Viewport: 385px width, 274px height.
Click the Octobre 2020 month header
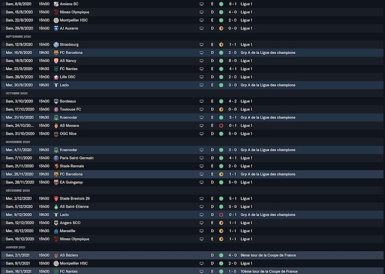[17, 93]
